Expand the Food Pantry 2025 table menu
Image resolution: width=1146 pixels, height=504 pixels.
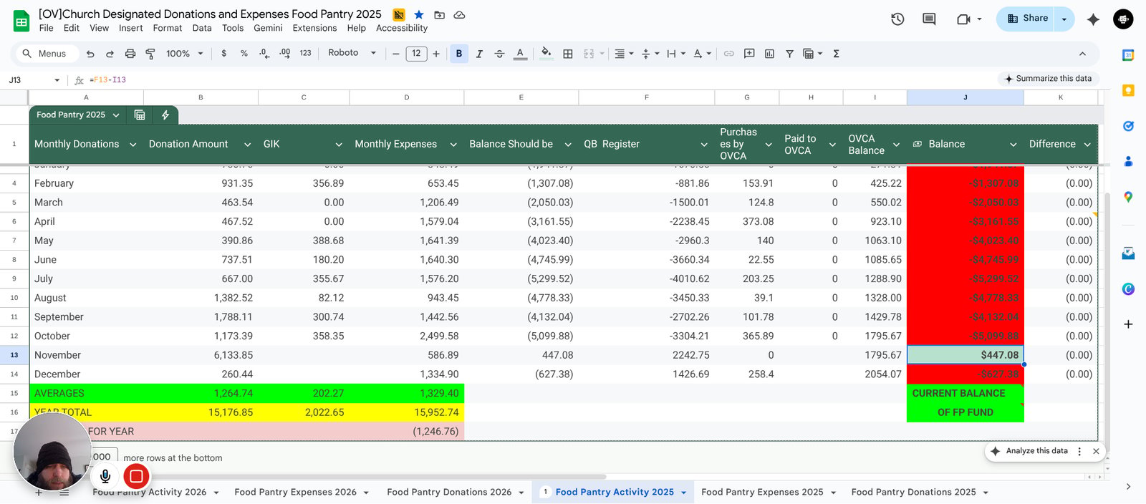[116, 115]
